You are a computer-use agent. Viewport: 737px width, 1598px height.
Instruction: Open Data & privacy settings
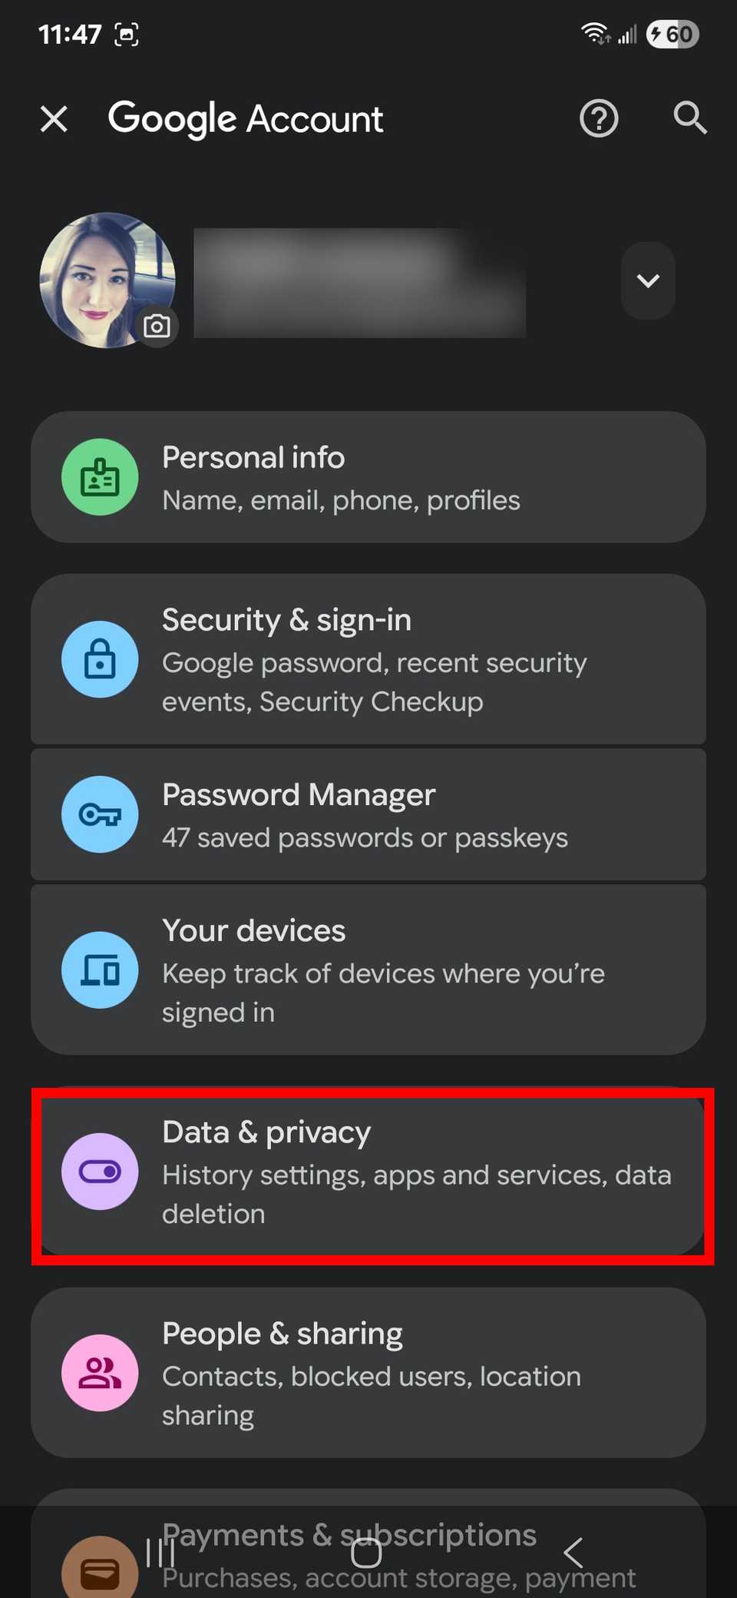(x=368, y=1171)
